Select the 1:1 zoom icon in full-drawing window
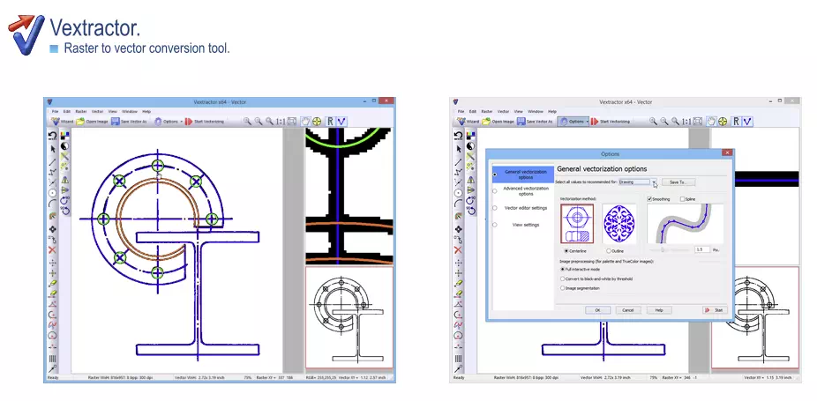This screenshot has width=817, height=401. 281,122
